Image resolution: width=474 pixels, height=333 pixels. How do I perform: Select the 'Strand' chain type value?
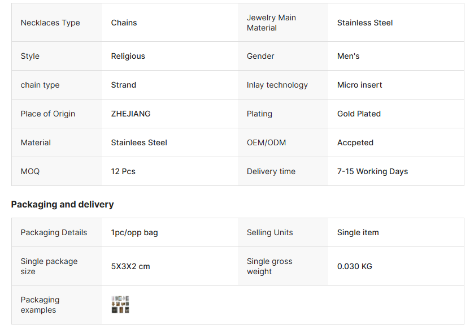pyautogui.click(x=124, y=85)
